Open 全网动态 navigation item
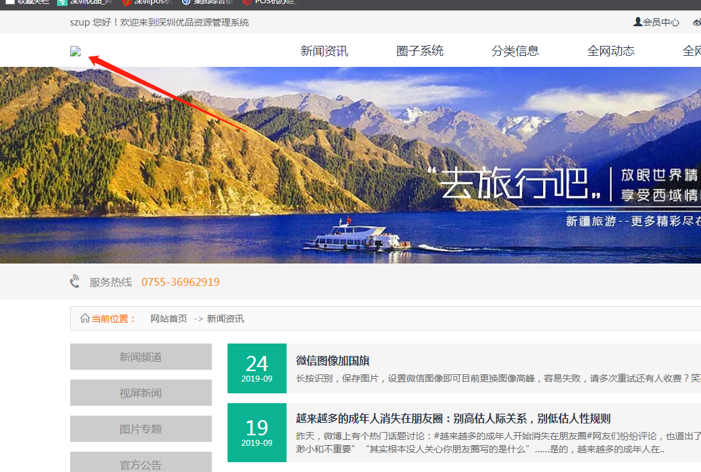Viewport: 701px width, 472px height. [611, 51]
